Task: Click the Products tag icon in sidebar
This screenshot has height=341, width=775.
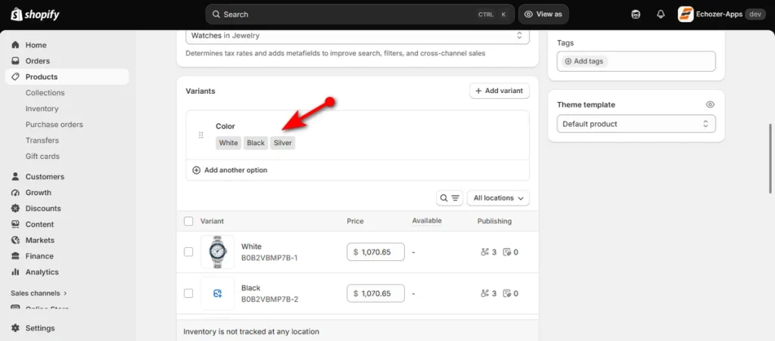Action: pyautogui.click(x=15, y=76)
